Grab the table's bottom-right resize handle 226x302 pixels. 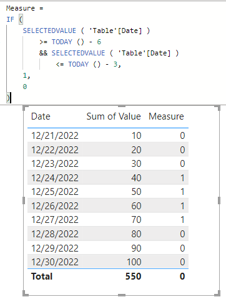218,294
